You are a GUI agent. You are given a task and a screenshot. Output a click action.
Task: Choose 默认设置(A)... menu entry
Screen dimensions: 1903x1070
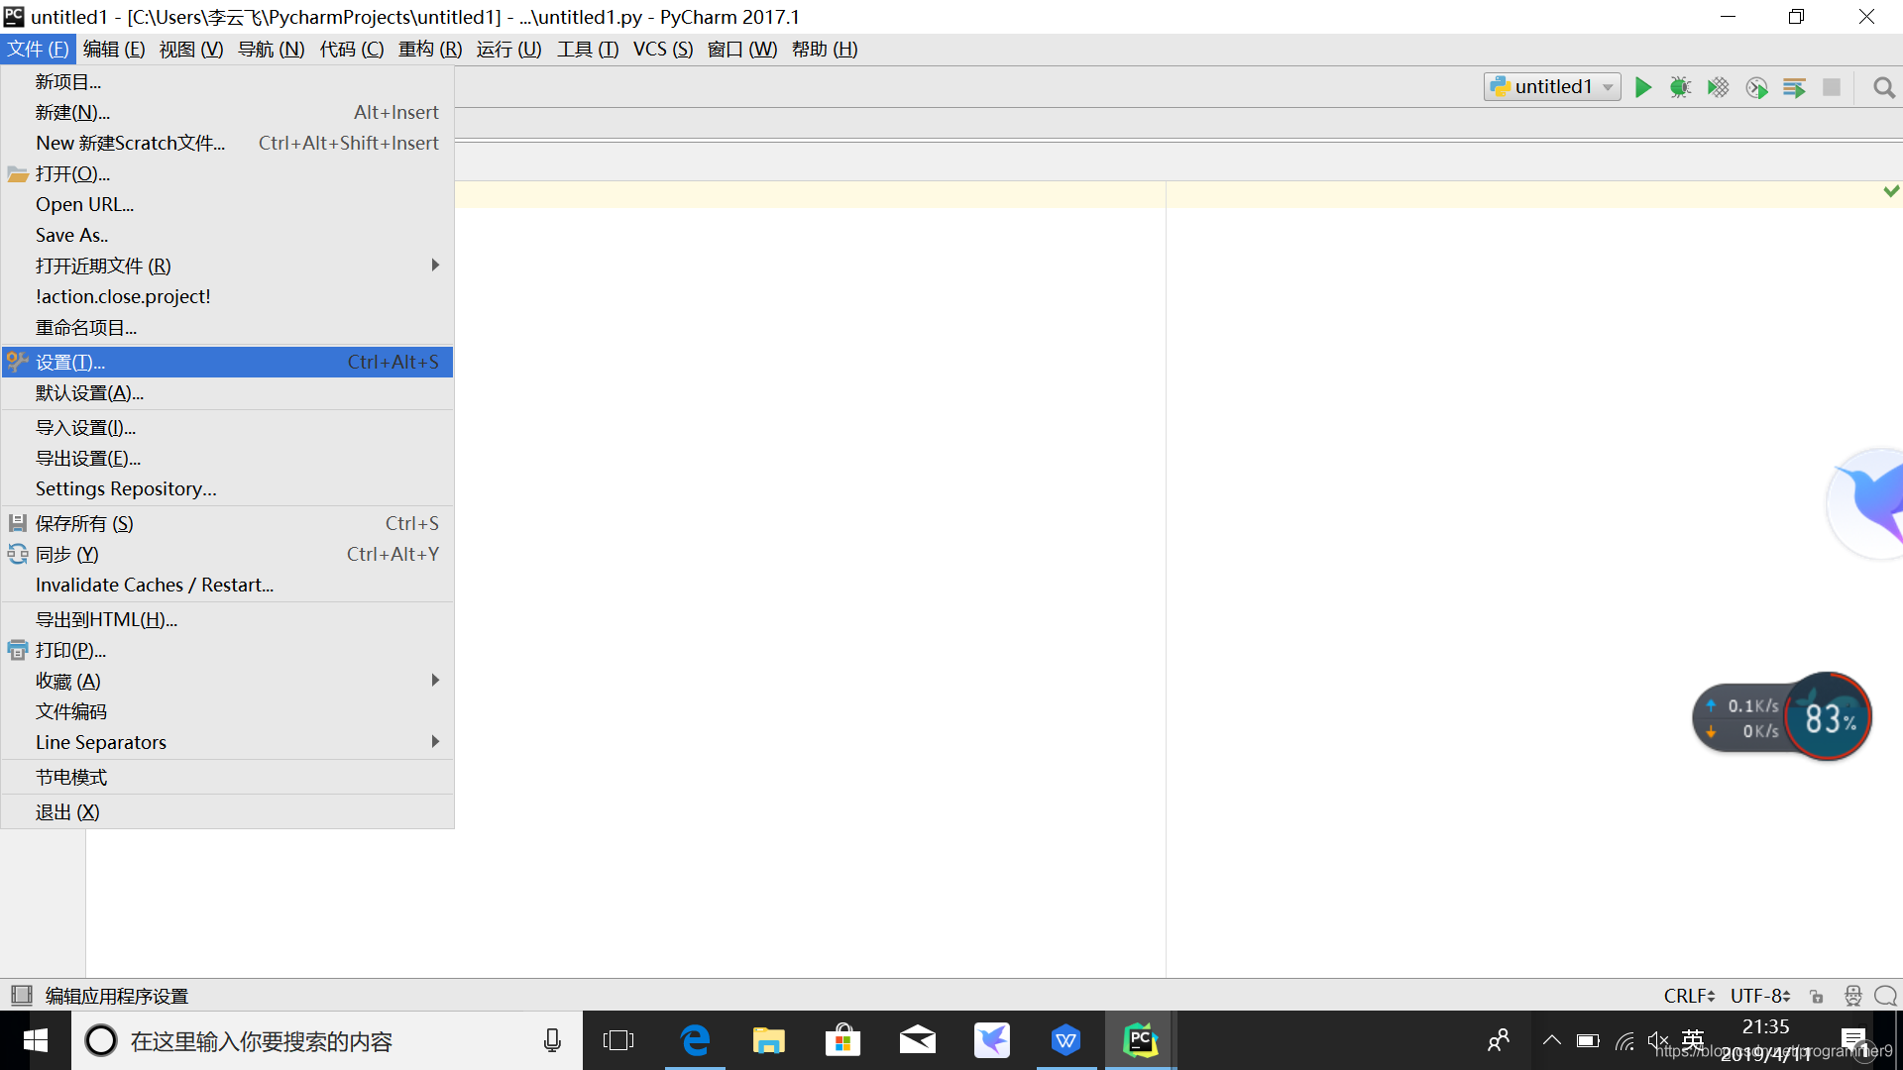tap(227, 392)
